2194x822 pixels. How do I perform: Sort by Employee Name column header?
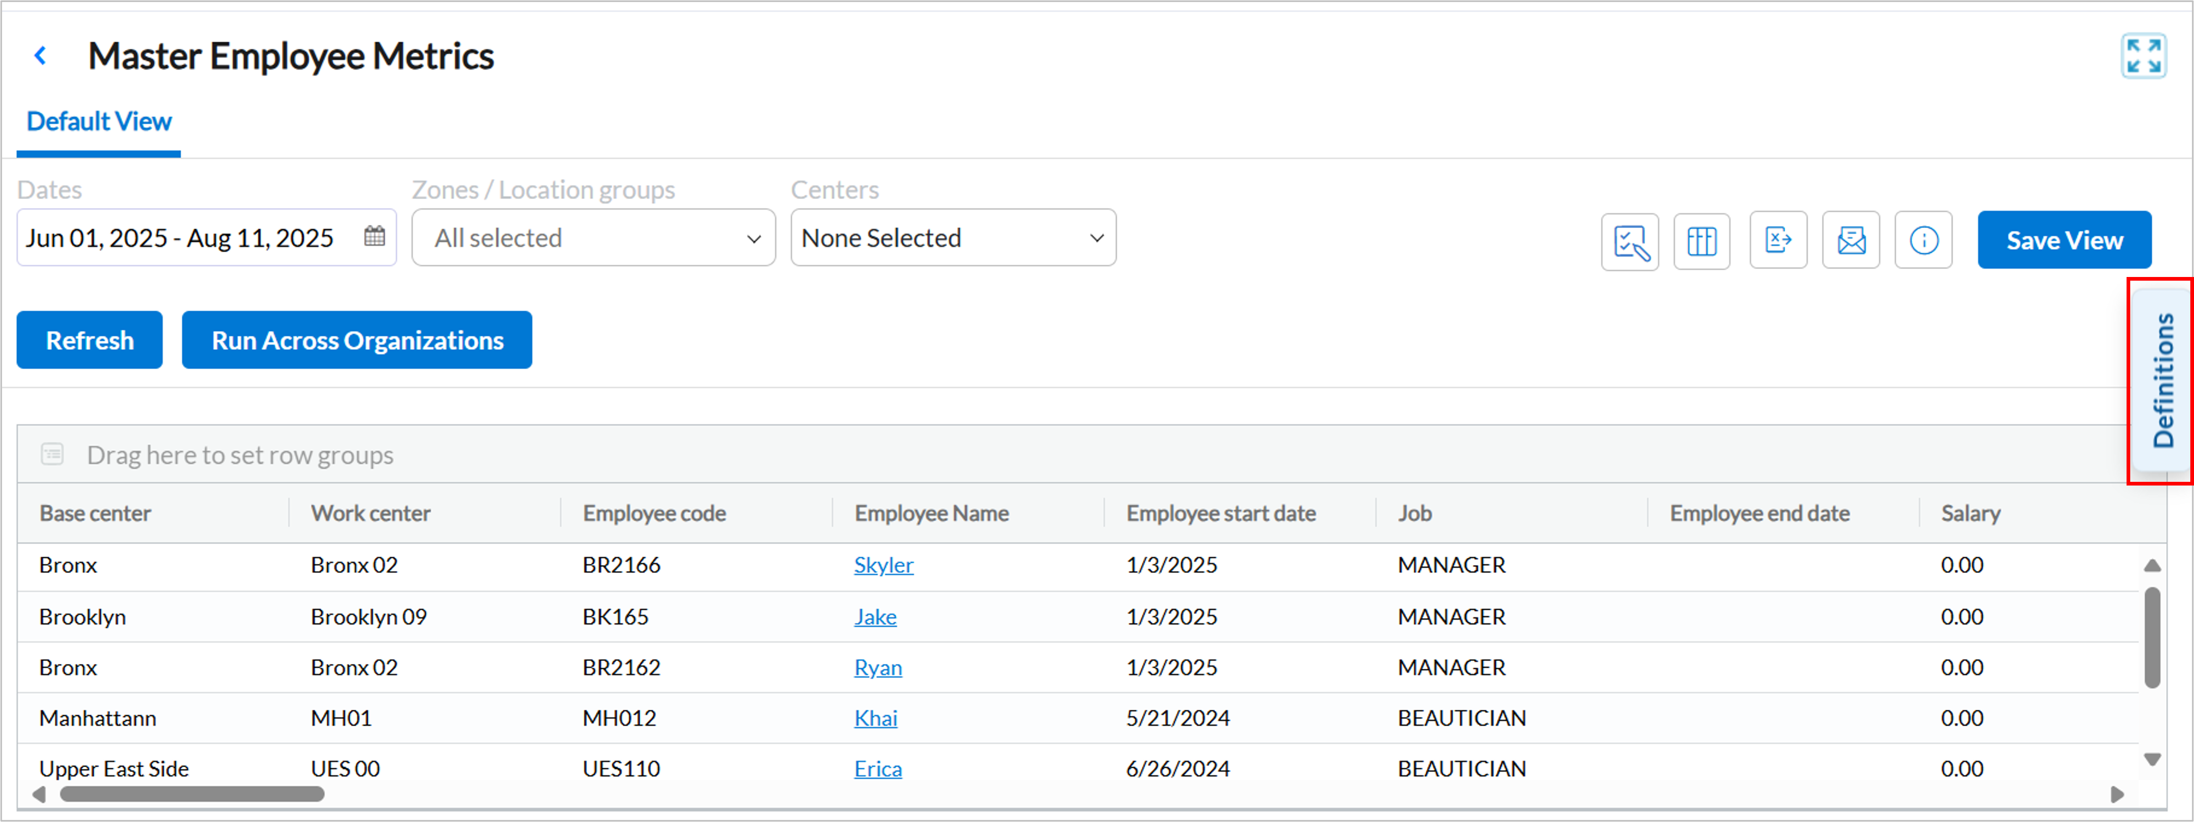tap(932, 513)
